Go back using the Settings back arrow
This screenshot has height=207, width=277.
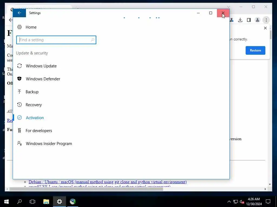(x=19, y=13)
